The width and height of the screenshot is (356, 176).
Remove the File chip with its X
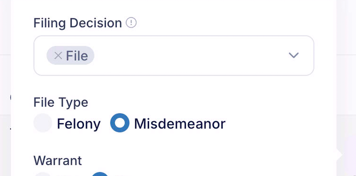click(58, 55)
